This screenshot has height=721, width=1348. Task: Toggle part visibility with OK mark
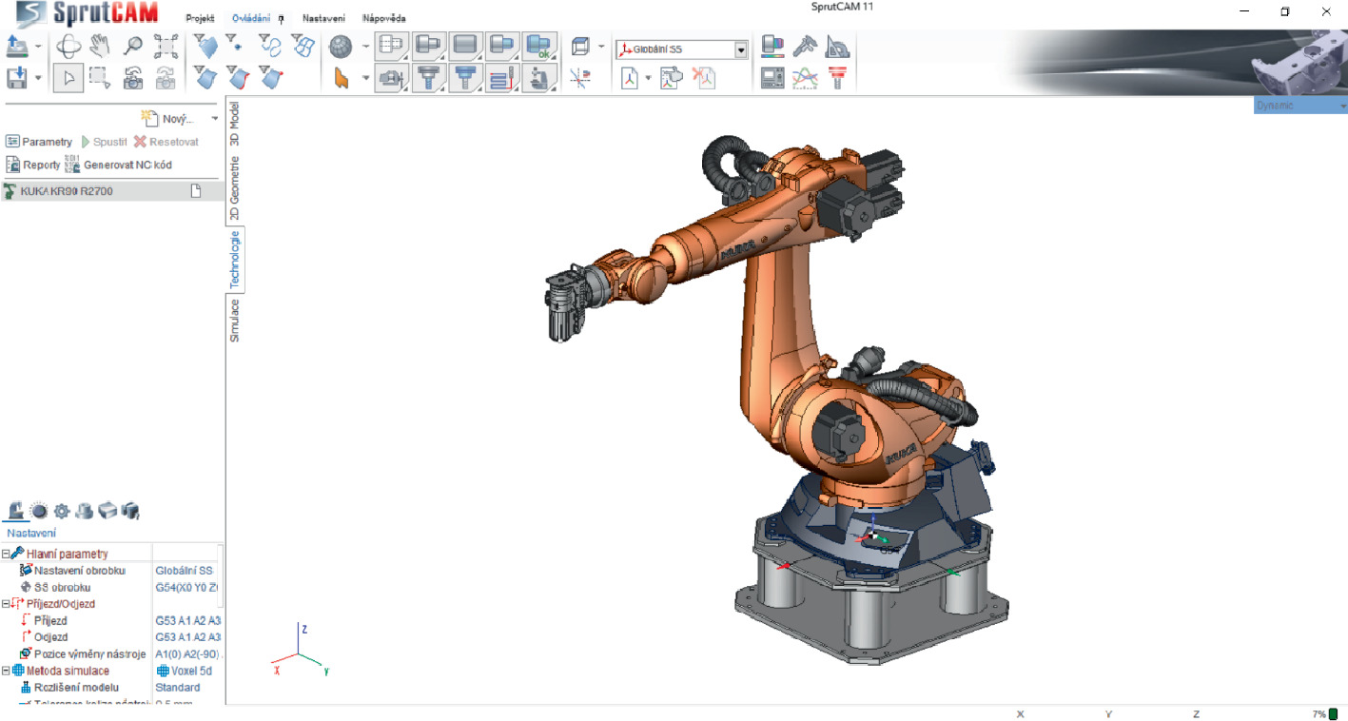point(539,46)
